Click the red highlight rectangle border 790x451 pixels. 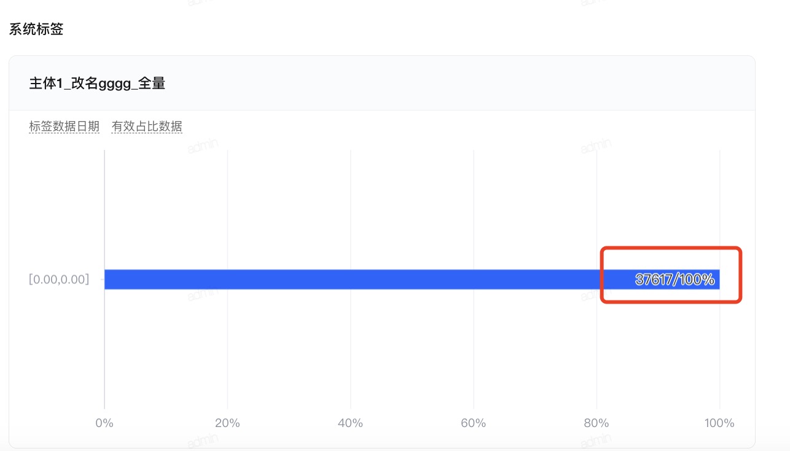coord(671,248)
